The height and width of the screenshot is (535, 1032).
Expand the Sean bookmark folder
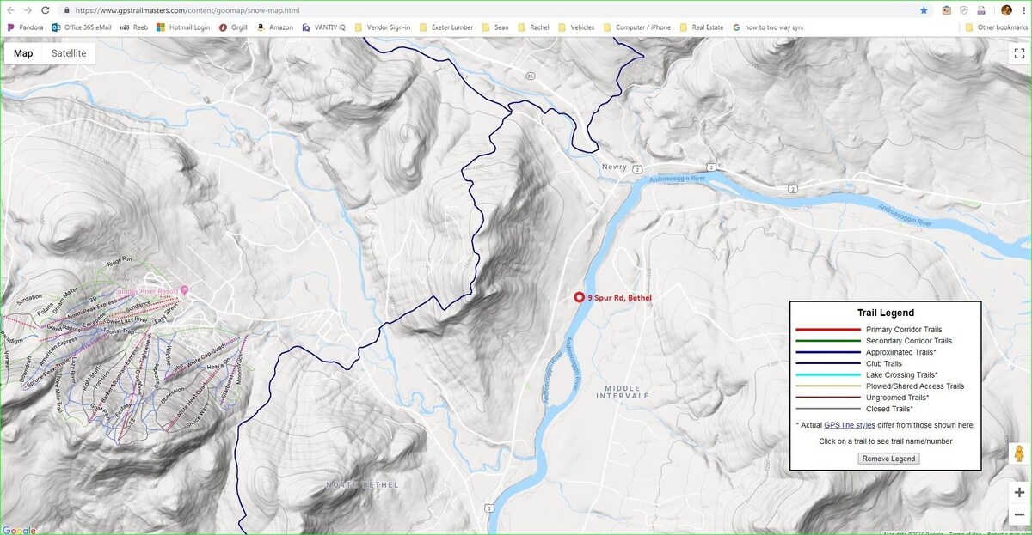click(495, 27)
